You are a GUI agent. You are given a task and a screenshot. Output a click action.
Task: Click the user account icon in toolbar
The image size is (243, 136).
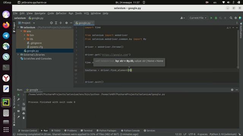point(181,18)
